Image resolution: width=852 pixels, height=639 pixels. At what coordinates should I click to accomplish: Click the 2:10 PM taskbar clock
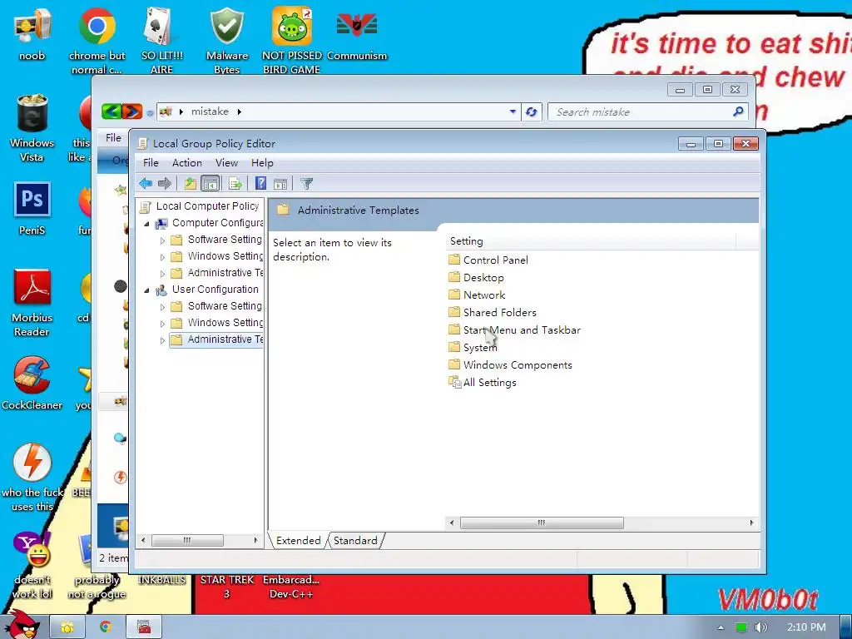806,627
